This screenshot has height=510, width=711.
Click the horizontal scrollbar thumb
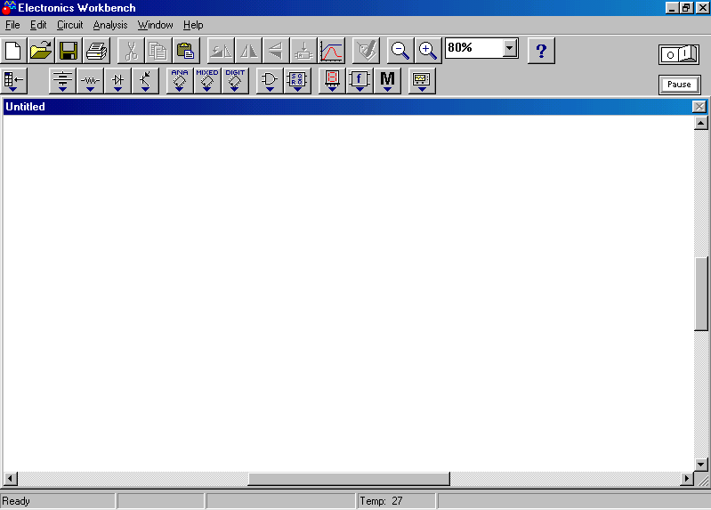349,478
